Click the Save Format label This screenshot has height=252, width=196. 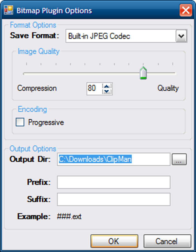click(34, 36)
